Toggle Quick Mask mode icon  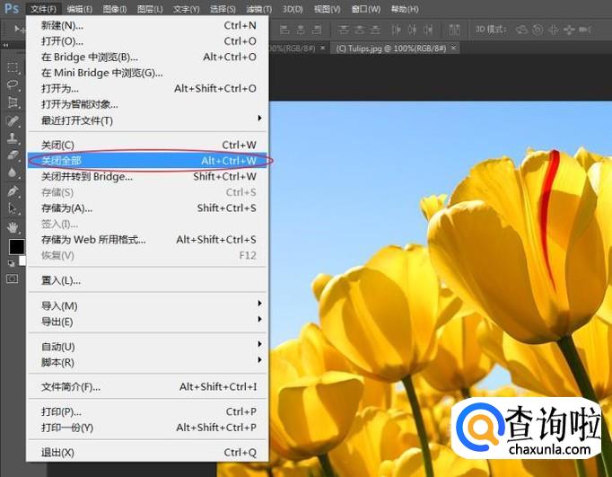click(x=13, y=279)
